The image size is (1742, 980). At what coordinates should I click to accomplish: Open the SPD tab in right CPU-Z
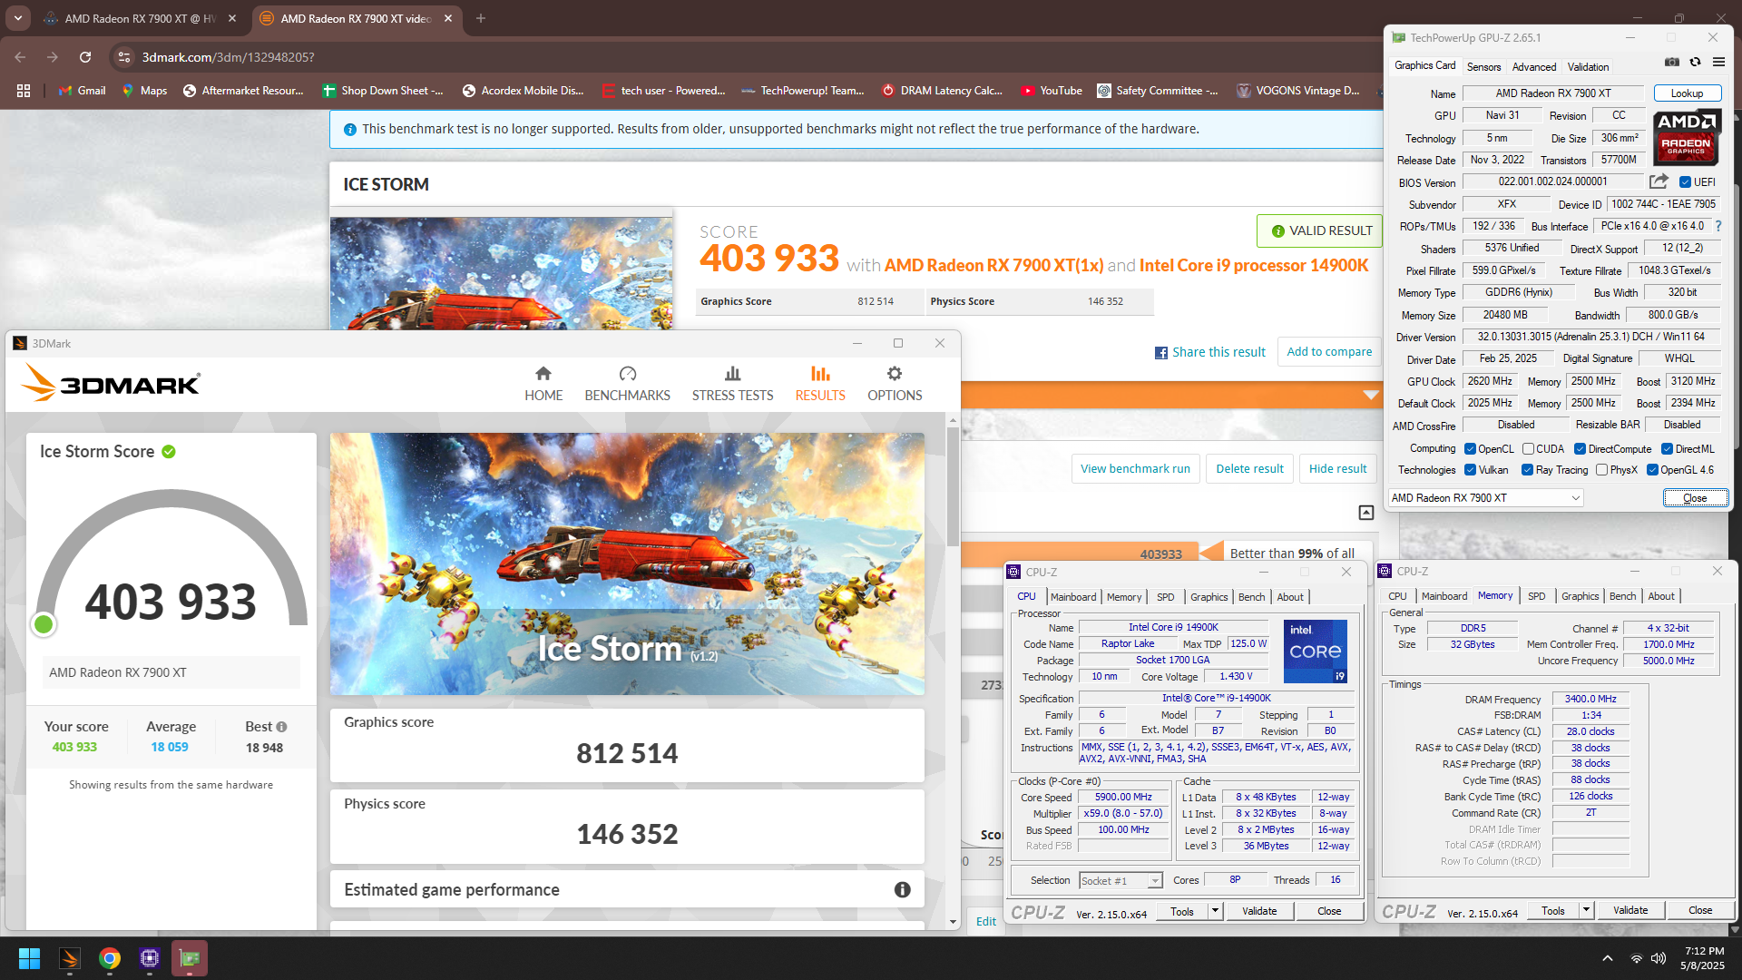pyautogui.click(x=1536, y=596)
